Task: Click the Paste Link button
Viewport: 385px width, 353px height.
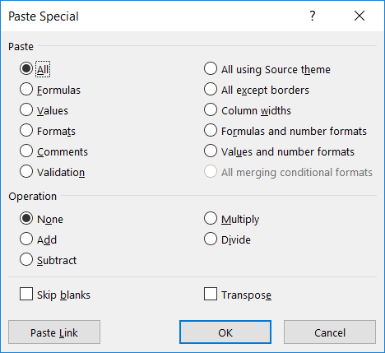Action: click(x=54, y=332)
